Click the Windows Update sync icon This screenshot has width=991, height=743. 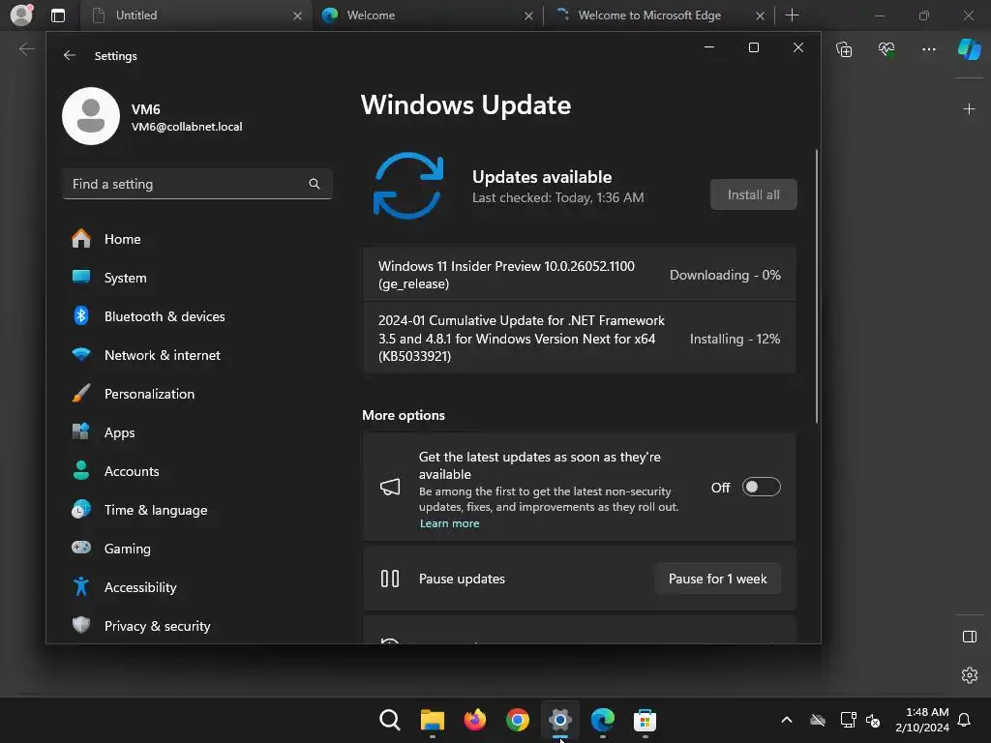click(408, 186)
